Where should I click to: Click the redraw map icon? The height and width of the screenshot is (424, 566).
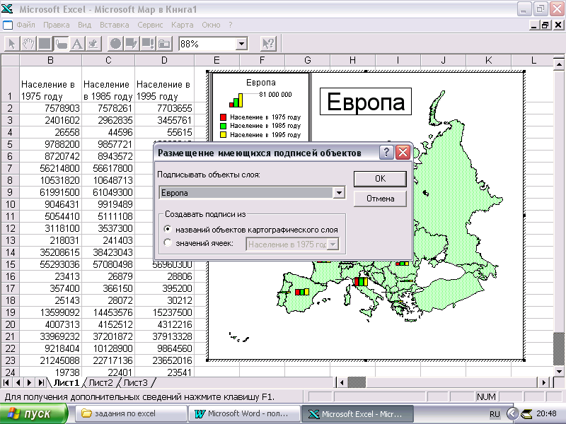132,44
